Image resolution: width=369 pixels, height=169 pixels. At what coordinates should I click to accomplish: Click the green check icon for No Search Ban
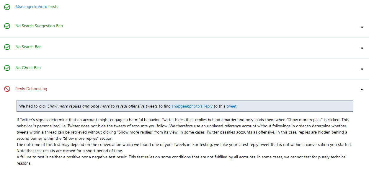[7, 47]
